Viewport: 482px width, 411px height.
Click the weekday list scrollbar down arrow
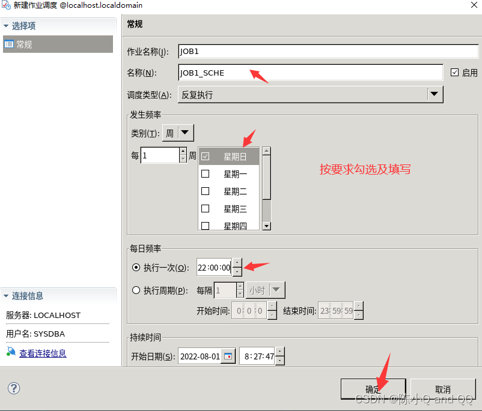tap(266, 225)
